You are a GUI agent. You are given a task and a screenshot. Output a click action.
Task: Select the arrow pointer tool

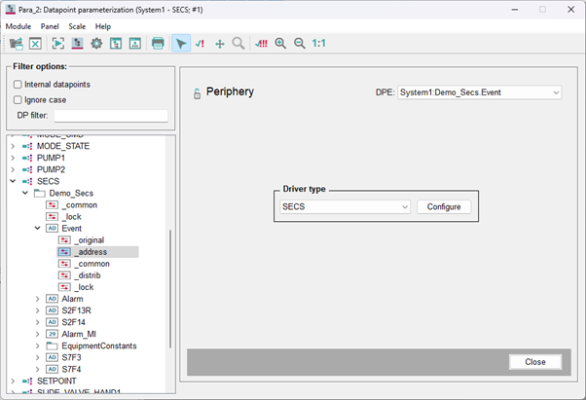pyautogui.click(x=180, y=44)
